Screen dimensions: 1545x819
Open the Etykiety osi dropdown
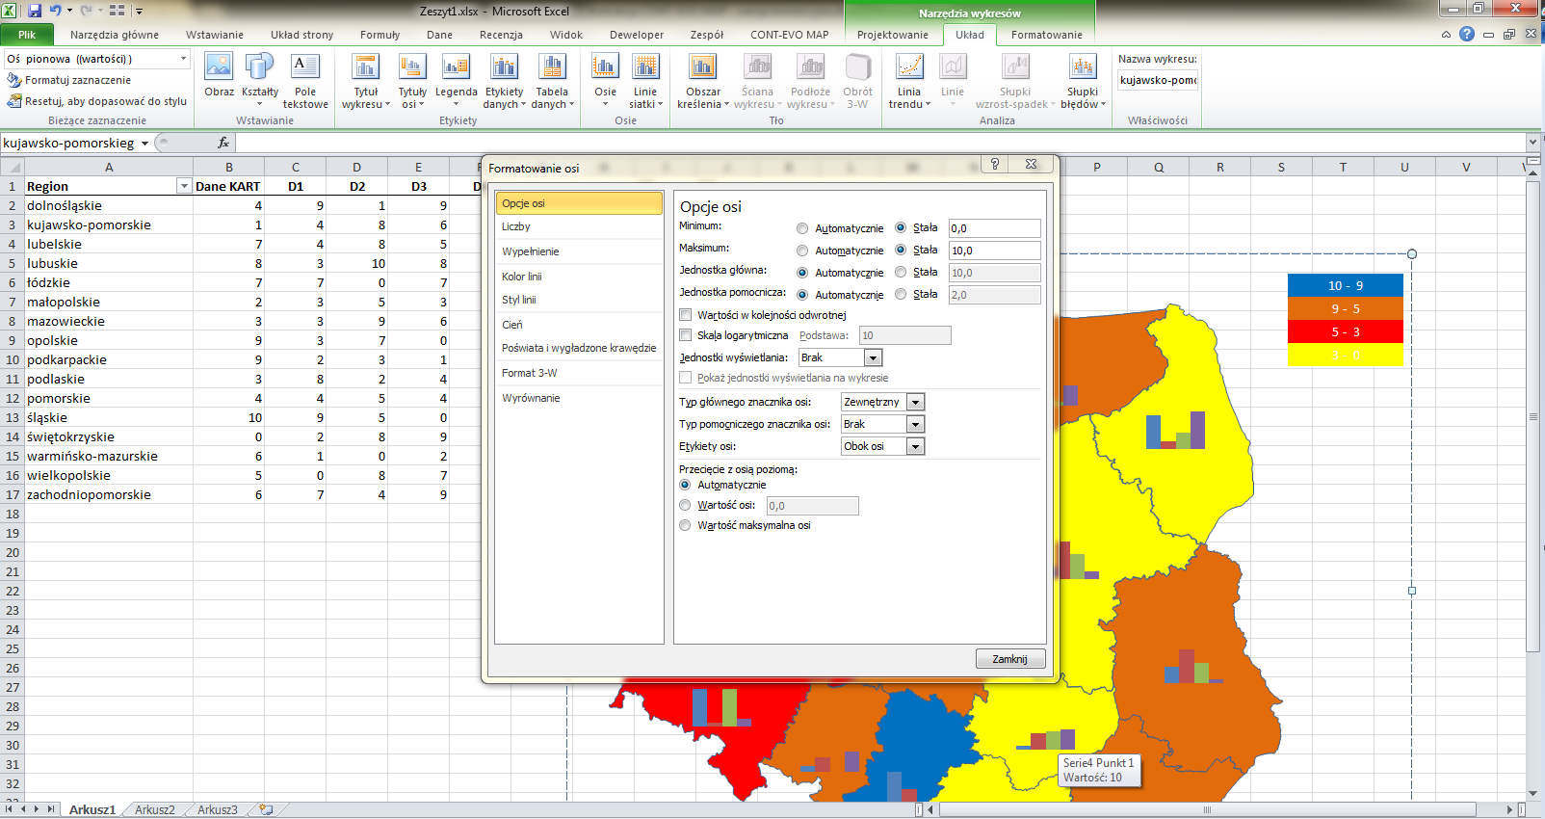(x=916, y=446)
